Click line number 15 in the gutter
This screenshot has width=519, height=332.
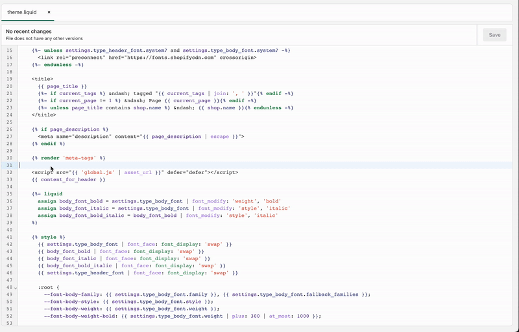[9, 50]
